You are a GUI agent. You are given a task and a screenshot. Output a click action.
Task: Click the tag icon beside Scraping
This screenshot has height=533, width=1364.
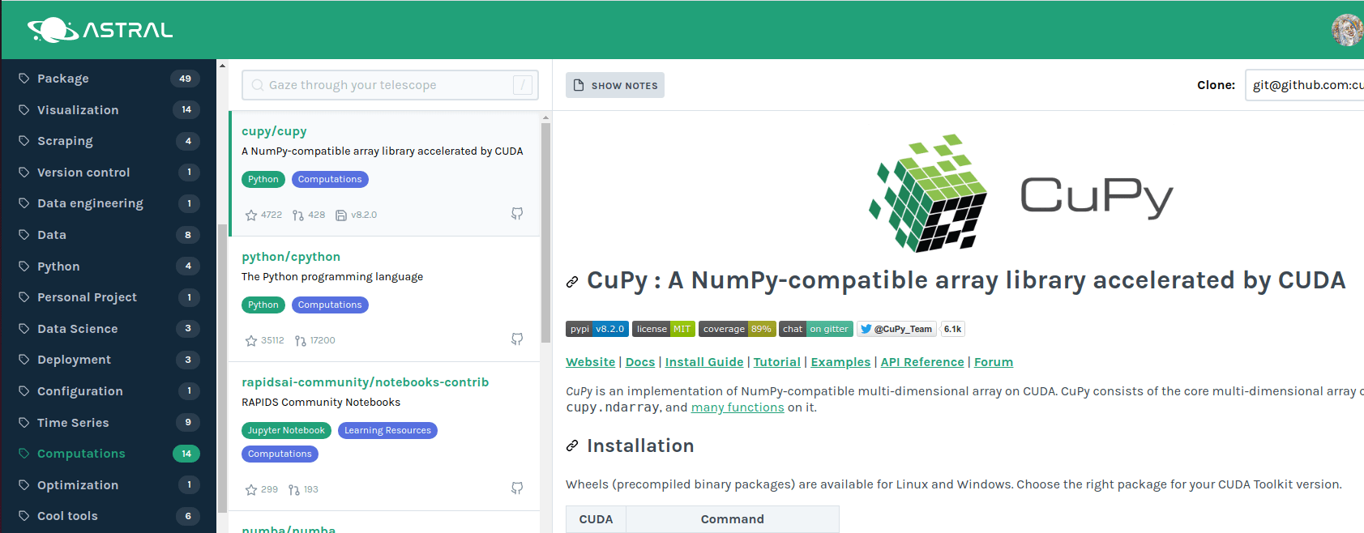tap(24, 141)
